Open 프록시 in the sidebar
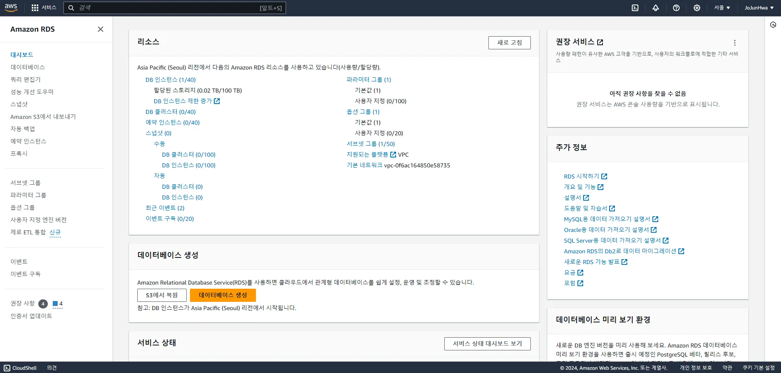 pos(19,153)
